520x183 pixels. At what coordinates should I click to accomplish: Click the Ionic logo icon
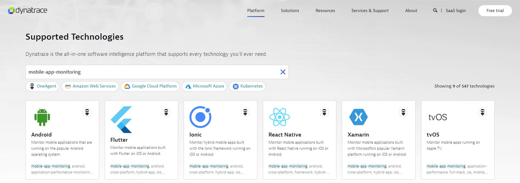(200, 117)
